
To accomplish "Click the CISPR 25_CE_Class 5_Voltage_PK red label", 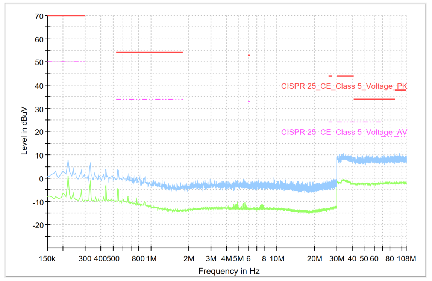I will click(344, 86).
